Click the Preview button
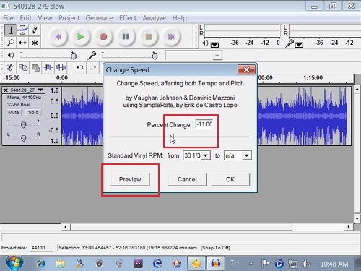 (130, 179)
